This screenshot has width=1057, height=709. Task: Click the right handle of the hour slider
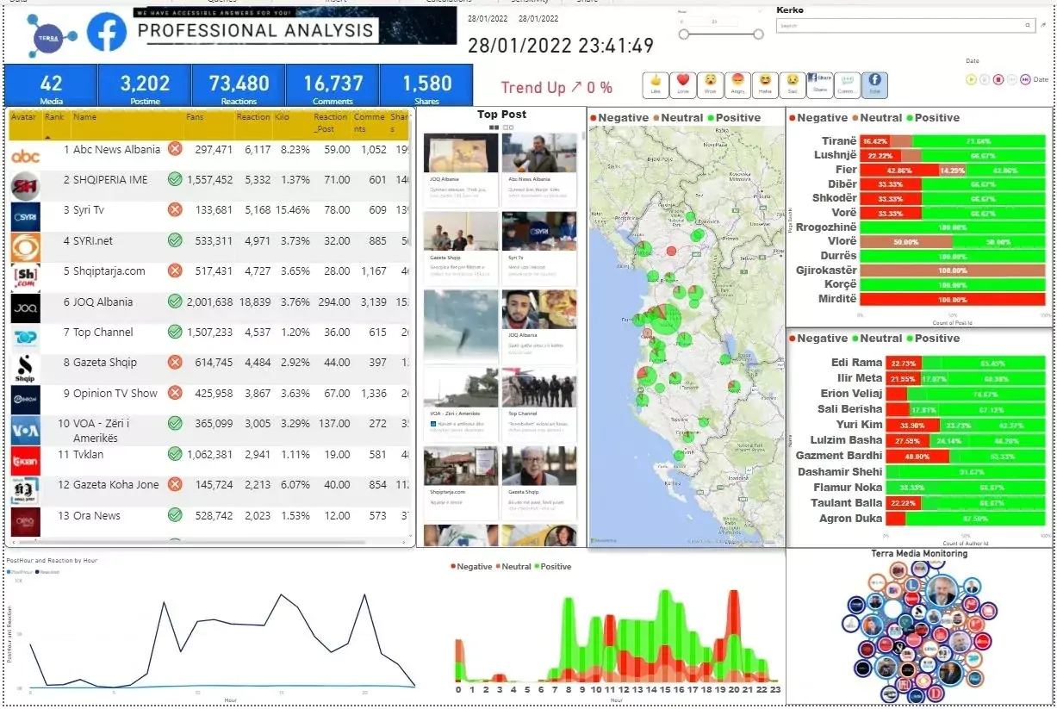[x=758, y=34]
